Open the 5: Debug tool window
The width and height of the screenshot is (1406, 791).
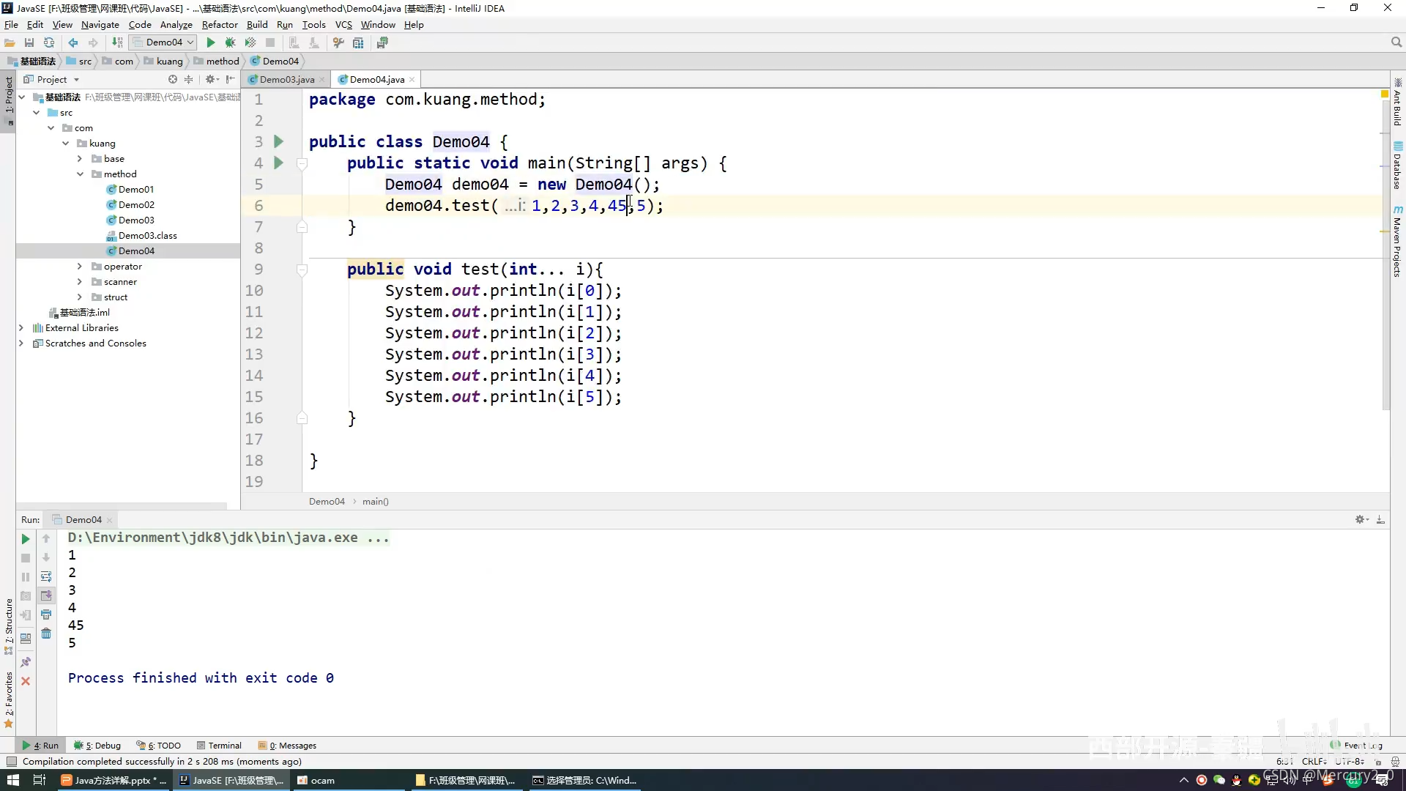tap(97, 746)
